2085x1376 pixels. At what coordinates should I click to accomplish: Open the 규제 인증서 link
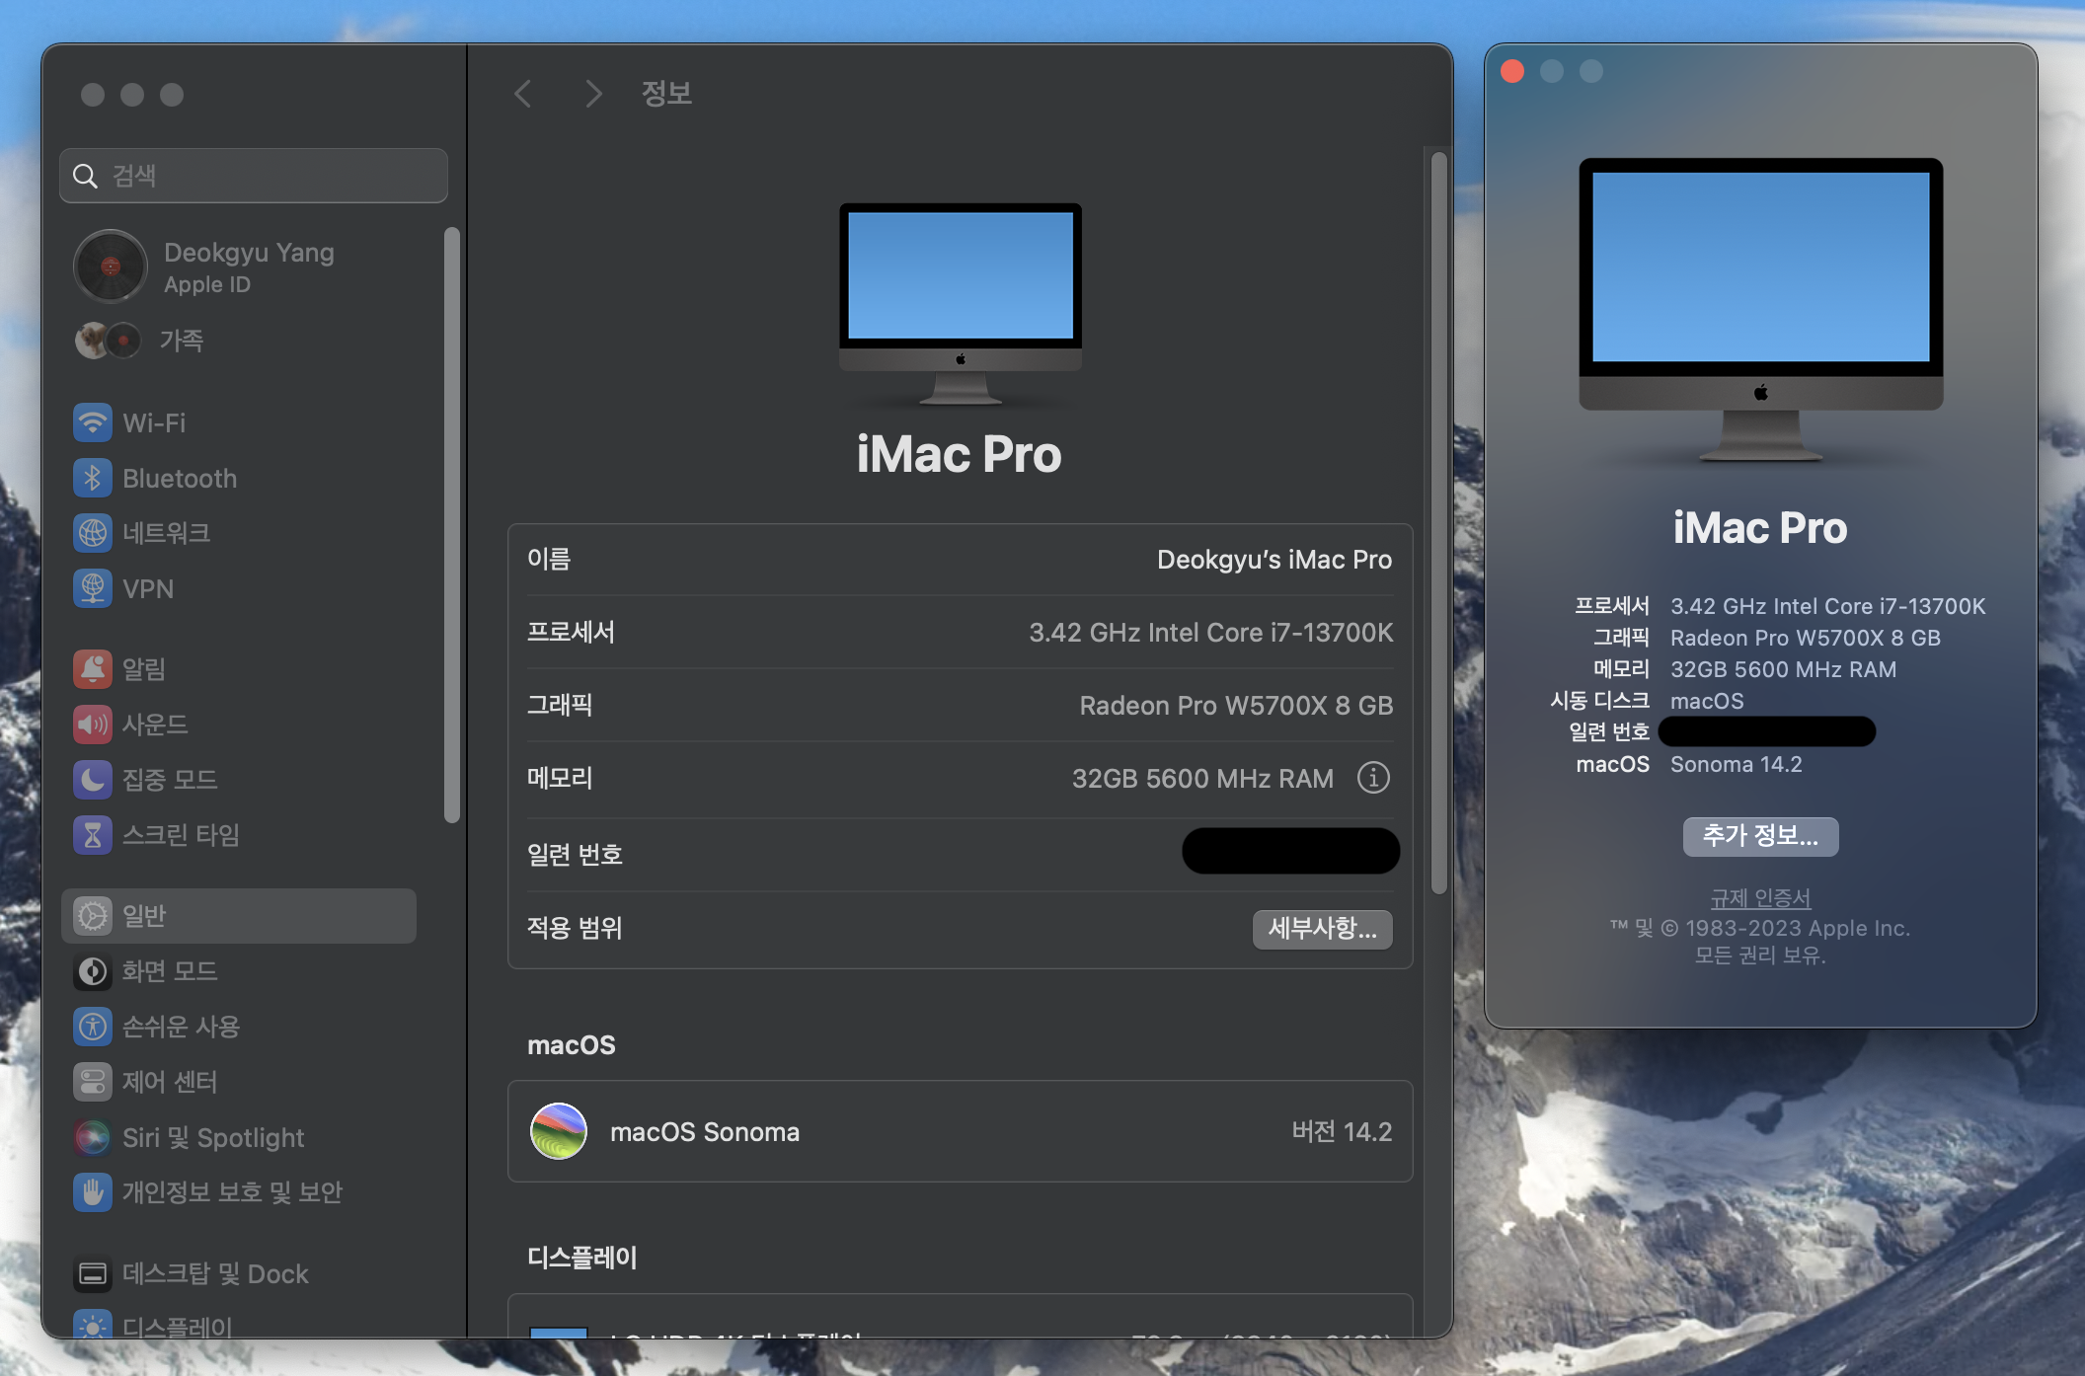[x=1760, y=898]
